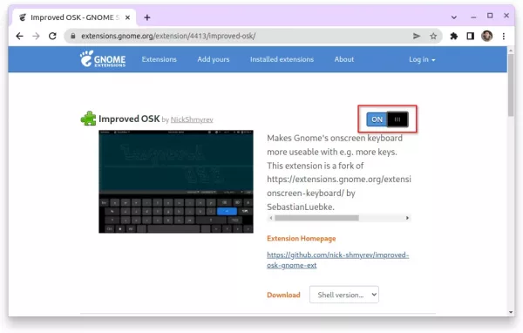Switch the Improved OSK extension off
Screen dimensions: 523x333
coord(387,119)
